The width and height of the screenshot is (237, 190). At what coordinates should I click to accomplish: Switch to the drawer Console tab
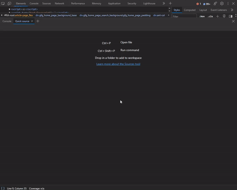pyautogui.click(x=7, y=21)
